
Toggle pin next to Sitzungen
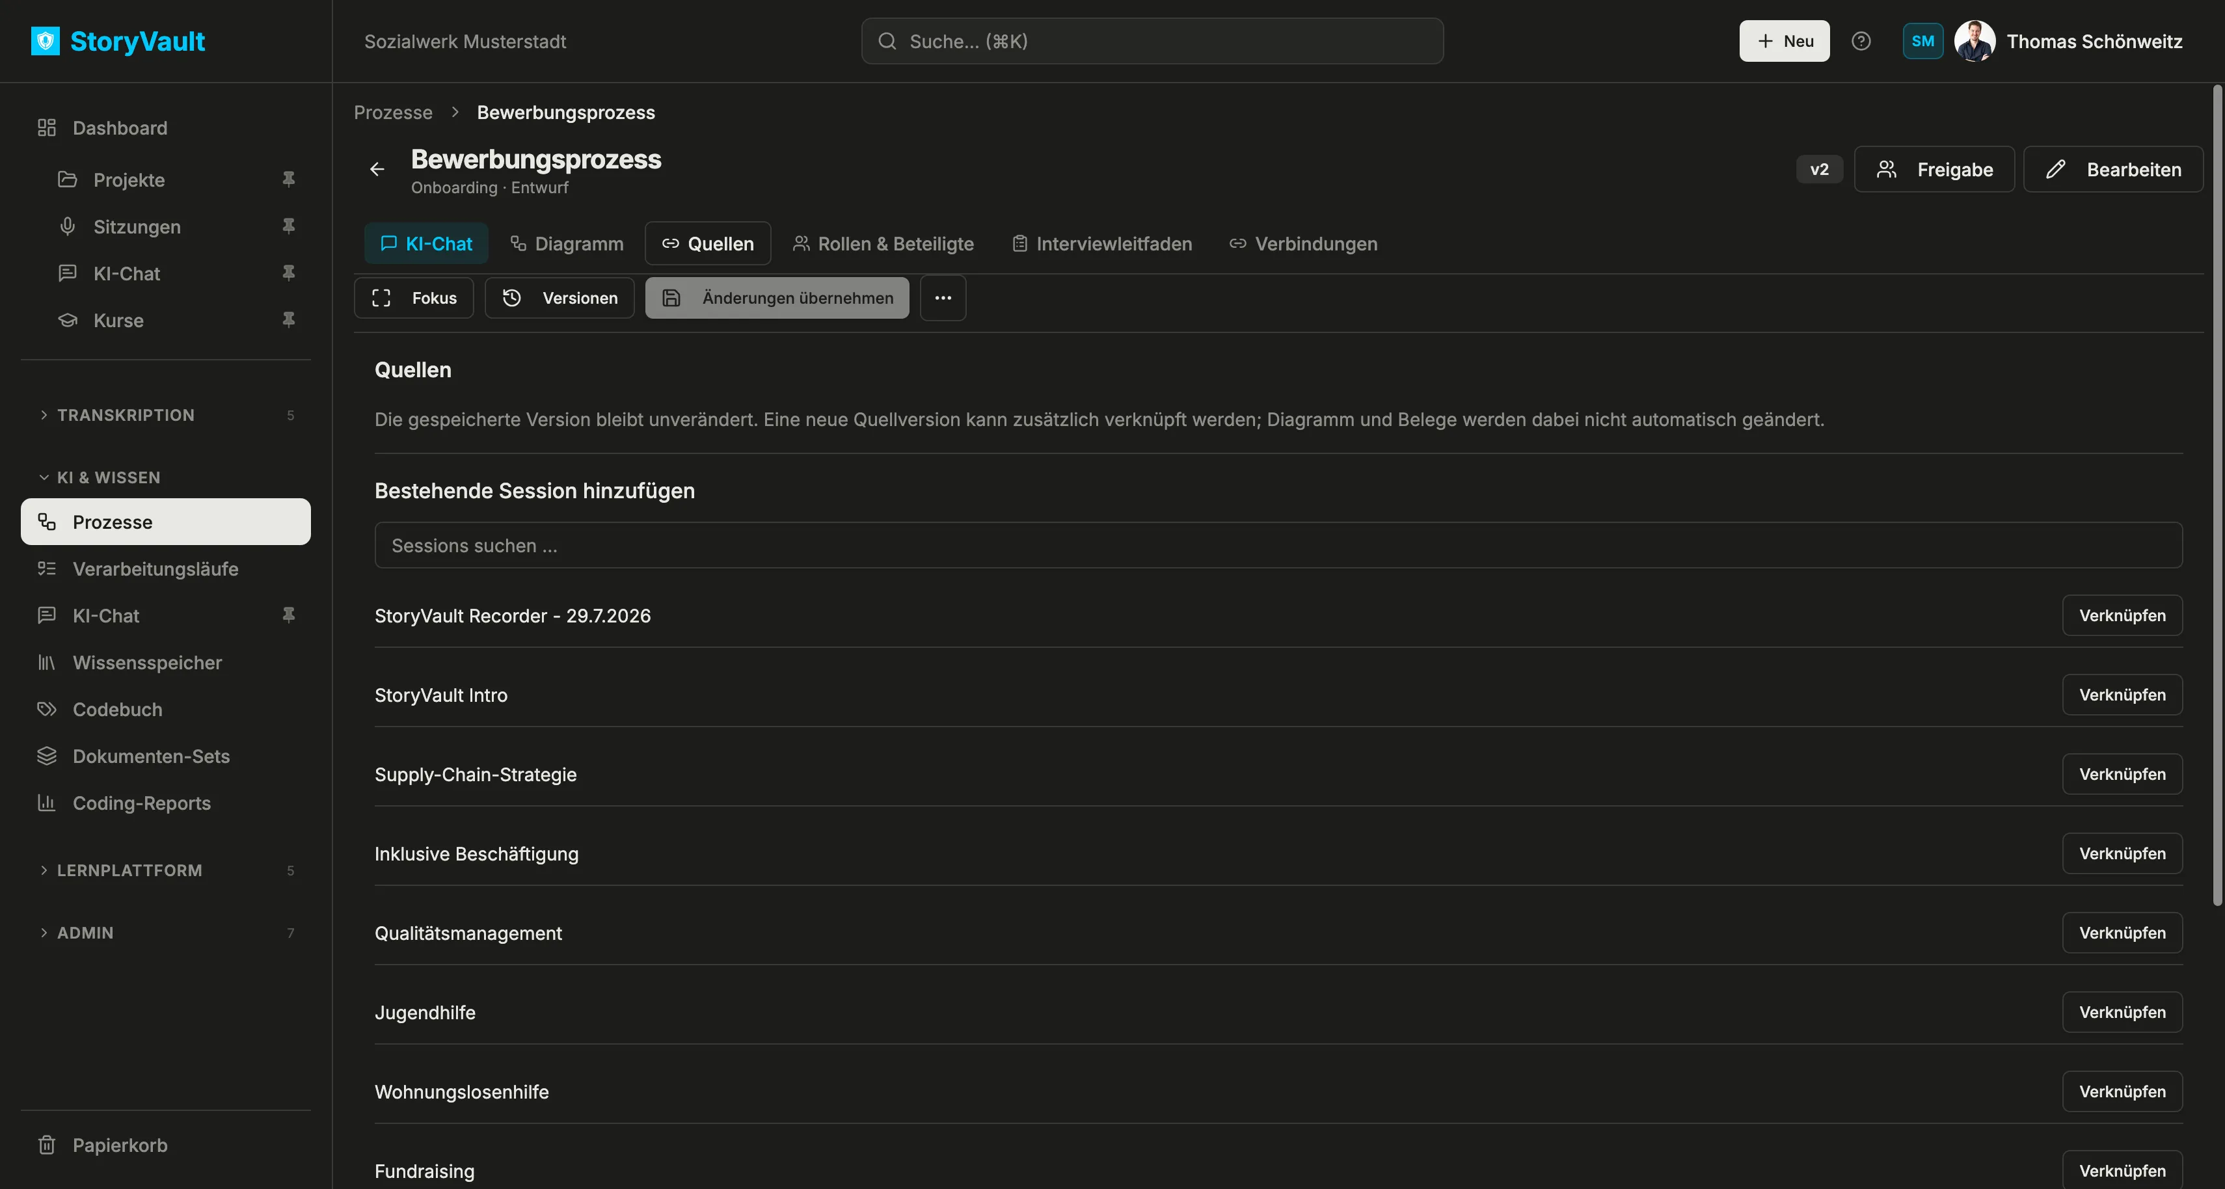(288, 225)
